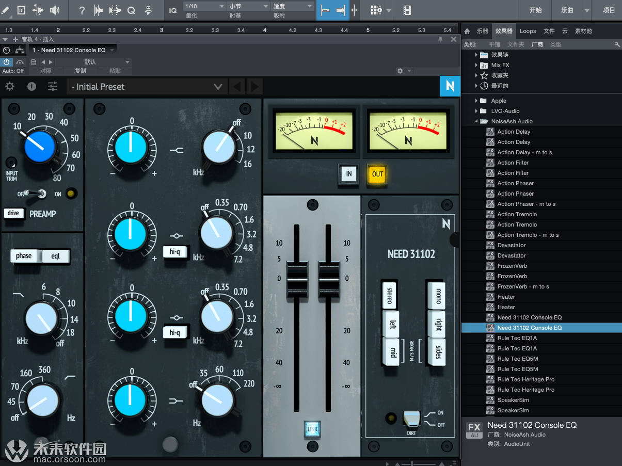This screenshot has width=622, height=466.
Task: Toggle the preamp drive button
Action: coord(14,213)
